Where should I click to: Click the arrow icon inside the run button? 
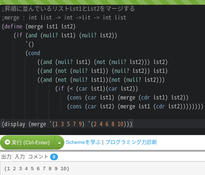[x=7, y=142]
